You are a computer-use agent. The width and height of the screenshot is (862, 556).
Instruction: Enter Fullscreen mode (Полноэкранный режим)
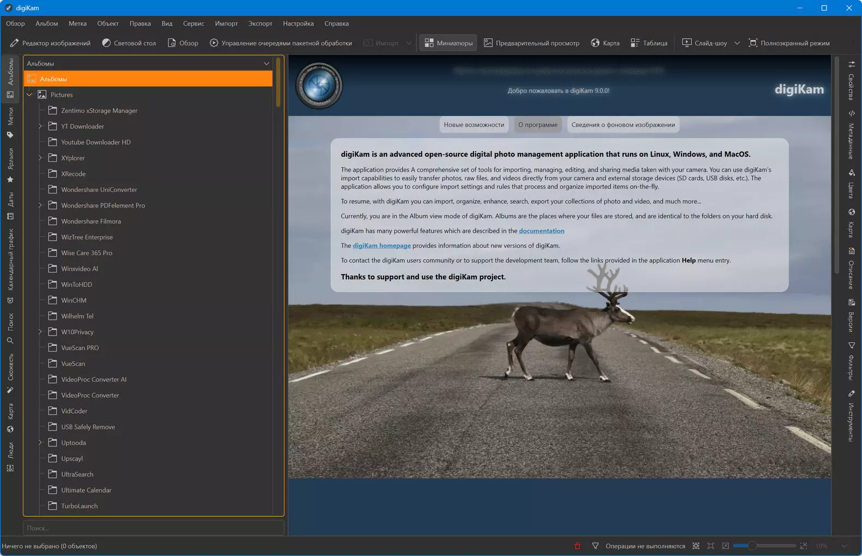coord(789,43)
